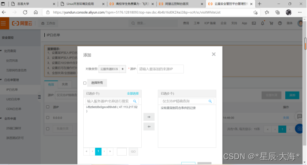Click the console search magnifier icon
This screenshot has width=307, height=165.
click(133, 23)
